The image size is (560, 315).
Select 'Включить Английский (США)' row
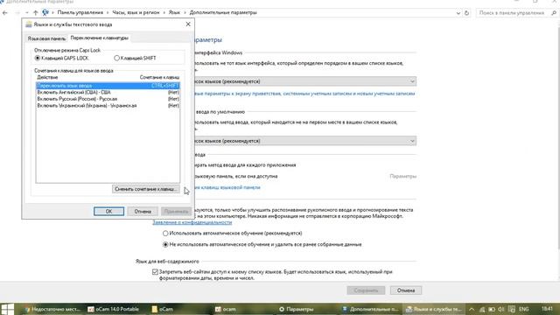click(108, 92)
